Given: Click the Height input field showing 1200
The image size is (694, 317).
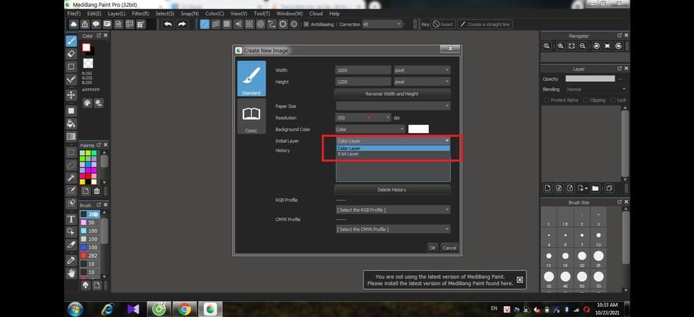Looking at the screenshot, I should [363, 82].
